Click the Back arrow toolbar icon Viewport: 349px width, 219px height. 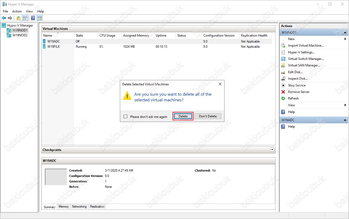[4, 18]
